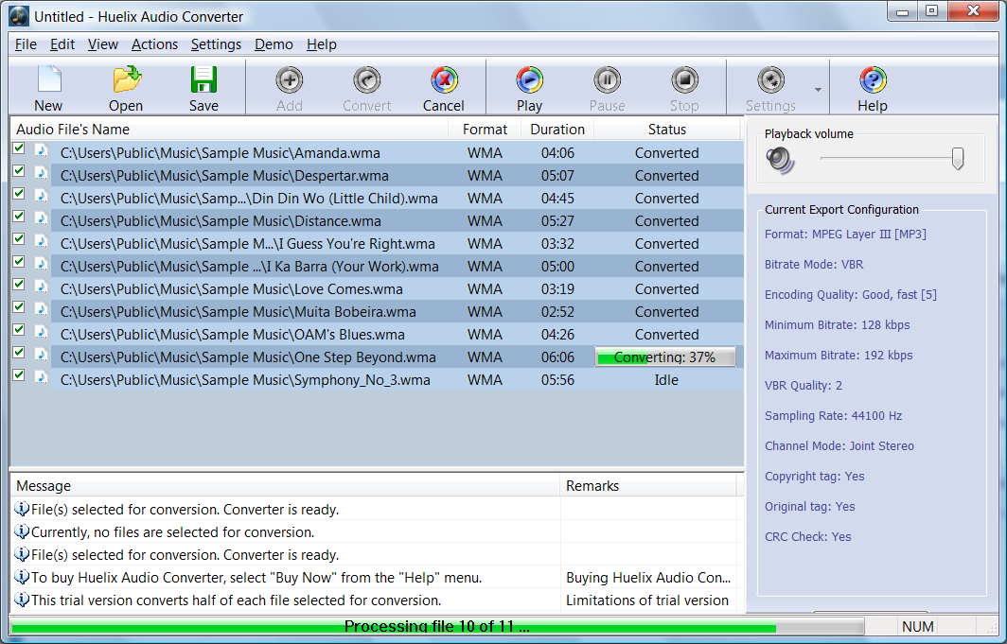Toggle checkbox for Symphony_No_3.wma

coord(19,375)
